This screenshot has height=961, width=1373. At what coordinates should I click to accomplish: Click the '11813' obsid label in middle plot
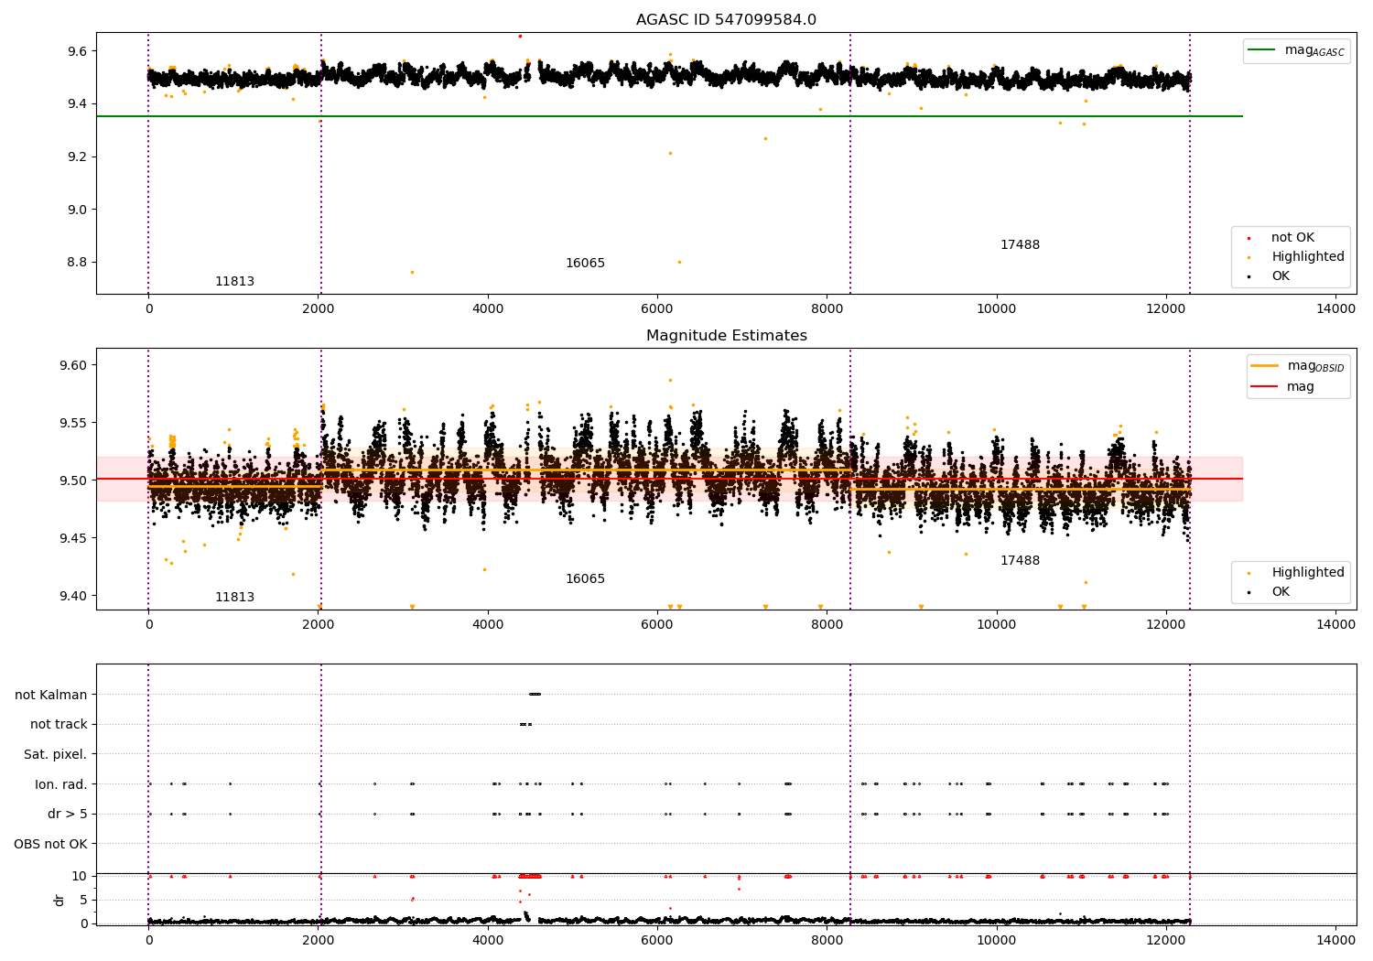tap(235, 598)
